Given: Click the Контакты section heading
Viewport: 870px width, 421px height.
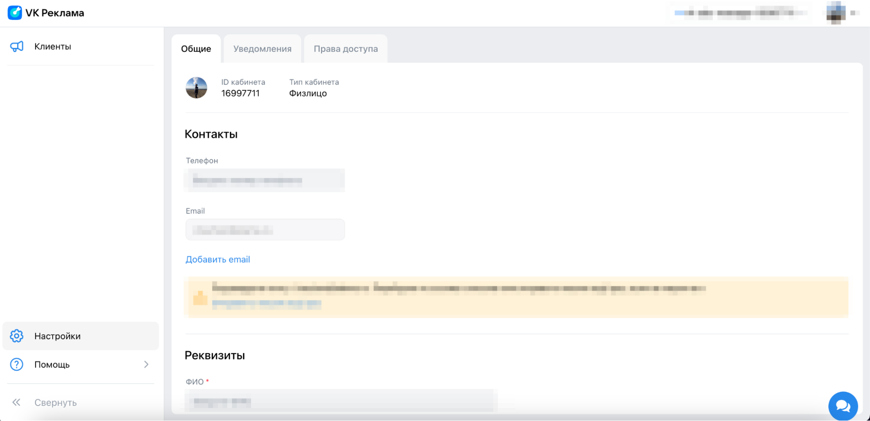Looking at the screenshot, I should 211,134.
